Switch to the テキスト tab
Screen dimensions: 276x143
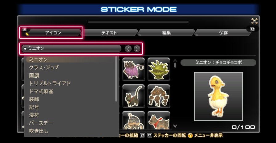(x=109, y=33)
